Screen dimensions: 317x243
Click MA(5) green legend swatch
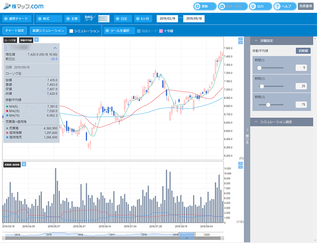[7, 106]
